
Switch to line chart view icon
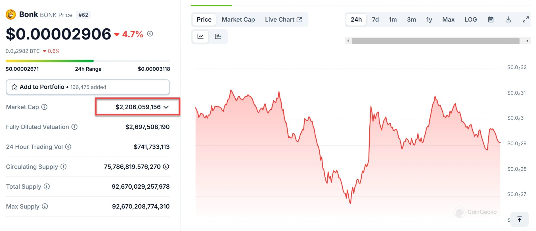click(200, 36)
